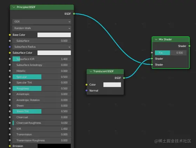The height and width of the screenshot is (148, 196).
Task: Click the Mix Shader Fac slider
Action: coord(171,53)
